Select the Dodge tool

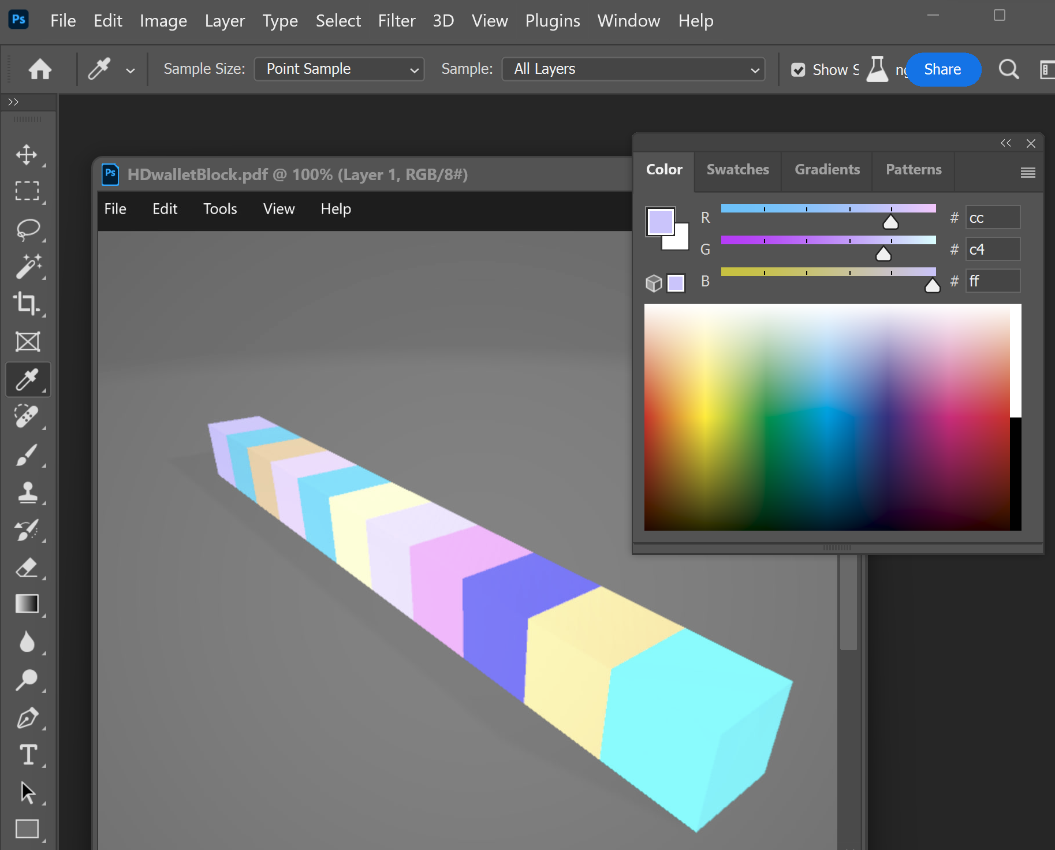27,680
